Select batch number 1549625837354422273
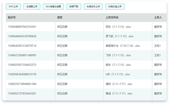This screenshot has width=169, height=104. coord(22,65)
